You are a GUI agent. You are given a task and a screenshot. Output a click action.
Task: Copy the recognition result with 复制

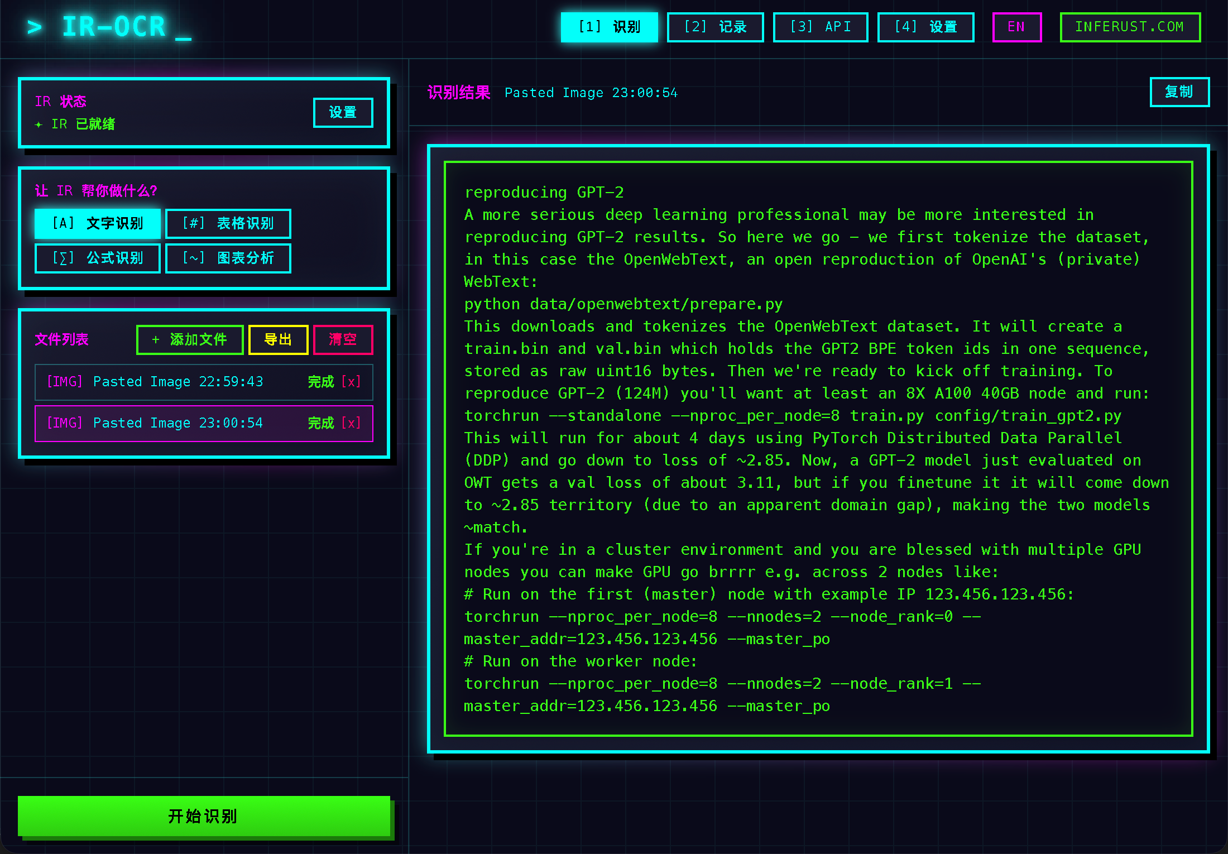[1179, 92]
